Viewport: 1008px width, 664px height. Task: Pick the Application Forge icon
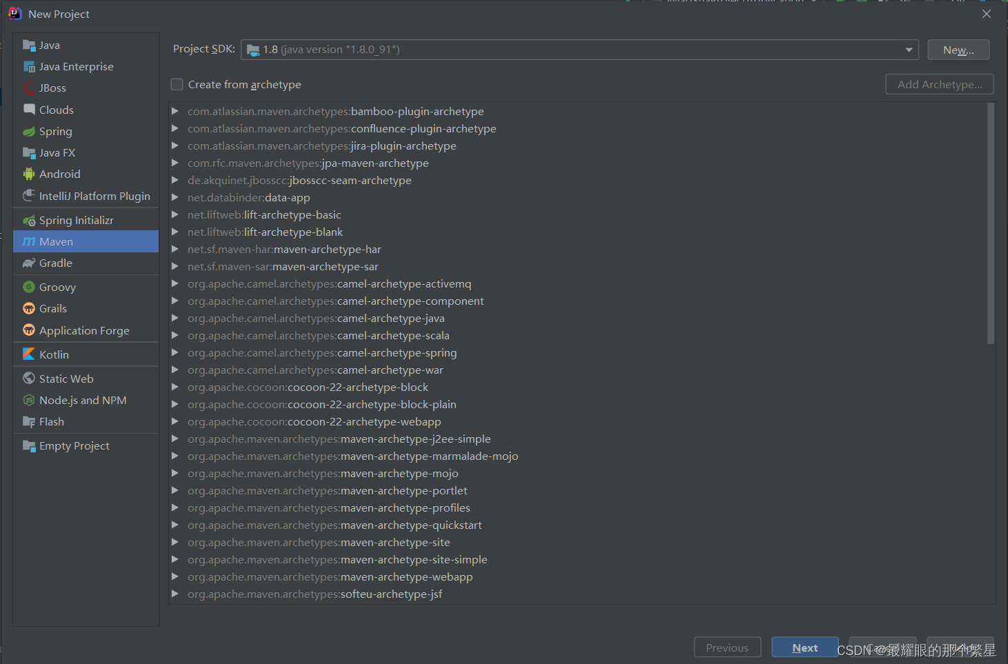29,330
